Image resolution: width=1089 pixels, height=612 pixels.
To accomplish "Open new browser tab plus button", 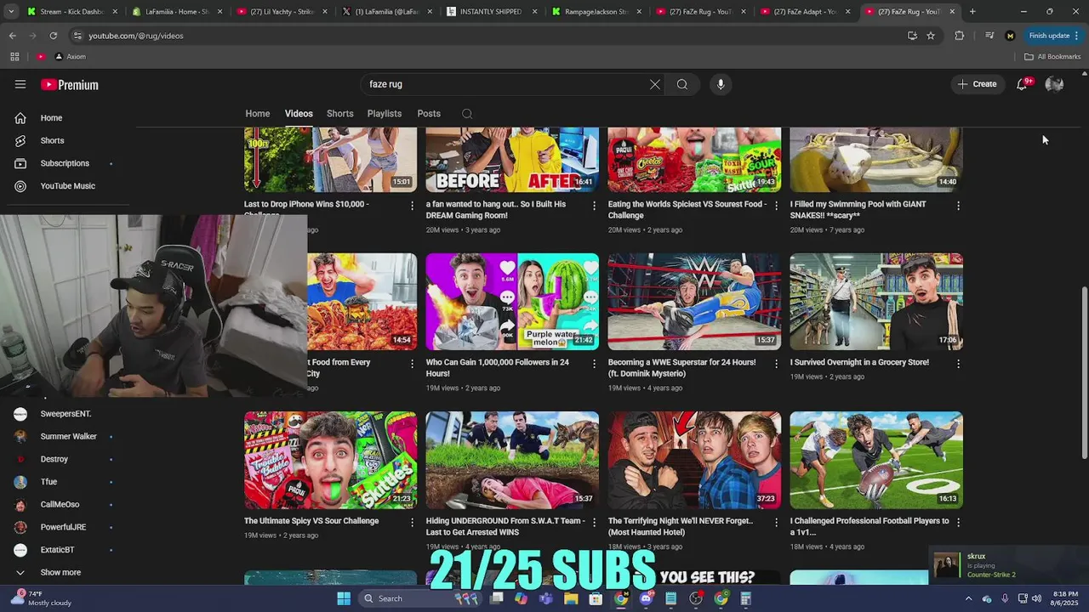I will pos(972,12).
